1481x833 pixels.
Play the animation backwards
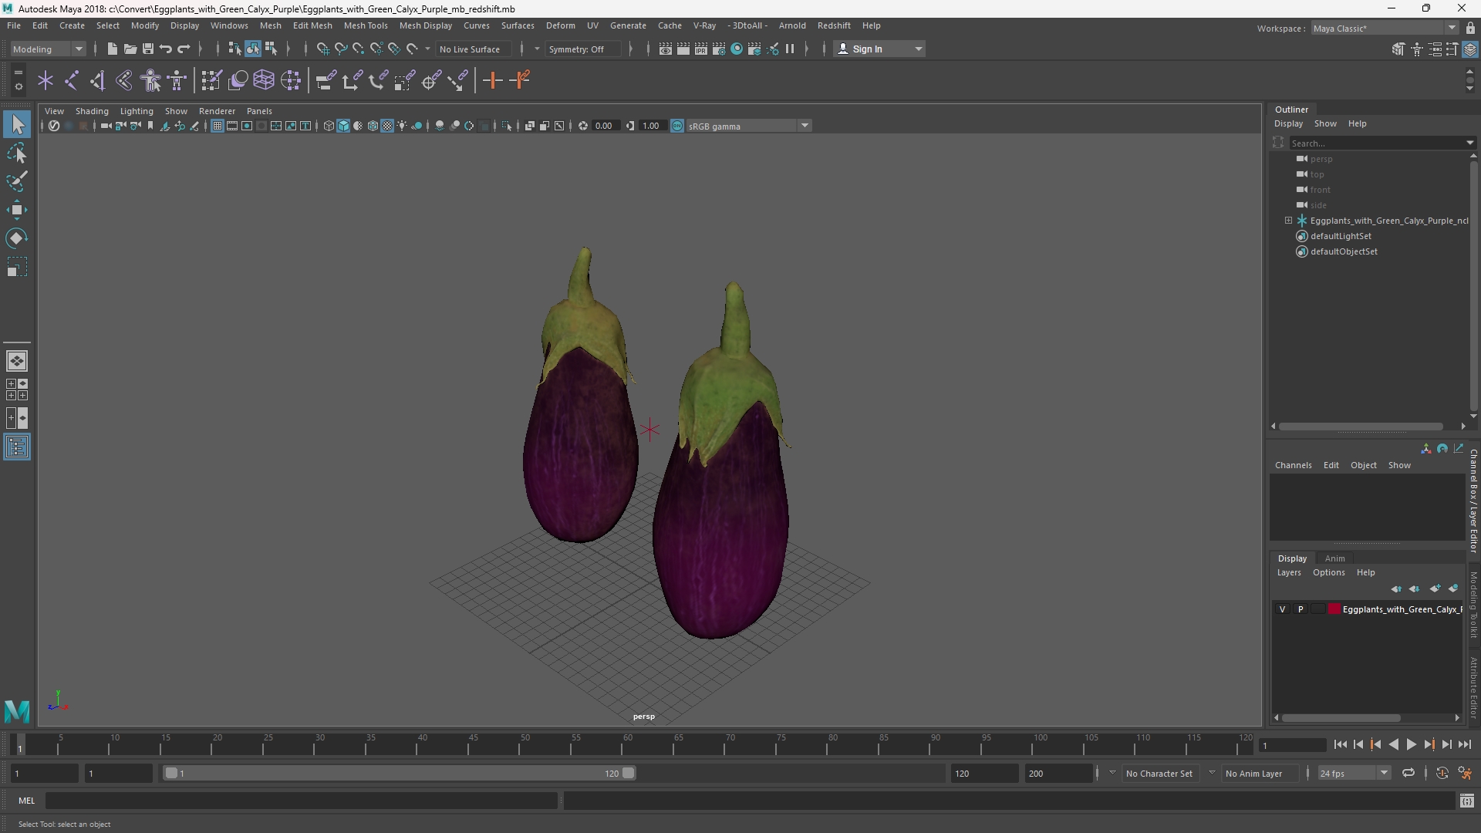pos(1393,744)
